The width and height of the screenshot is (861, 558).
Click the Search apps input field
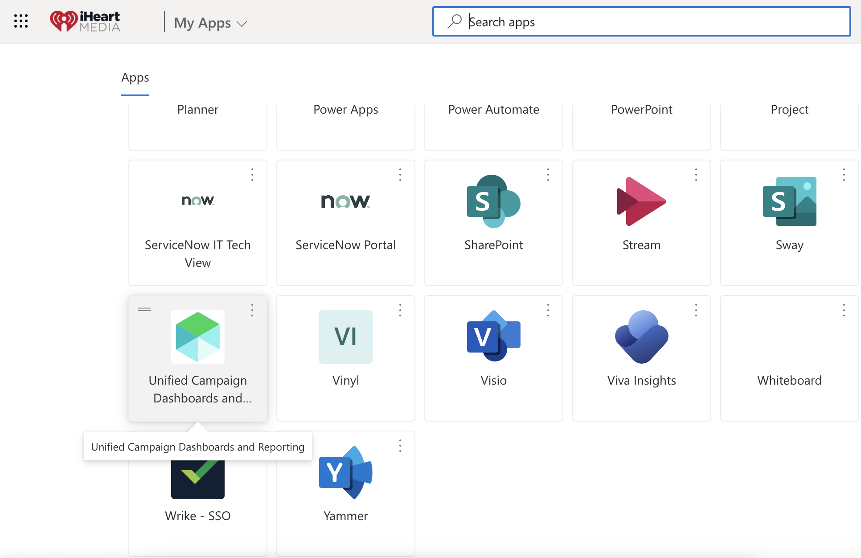coord(642,21)
